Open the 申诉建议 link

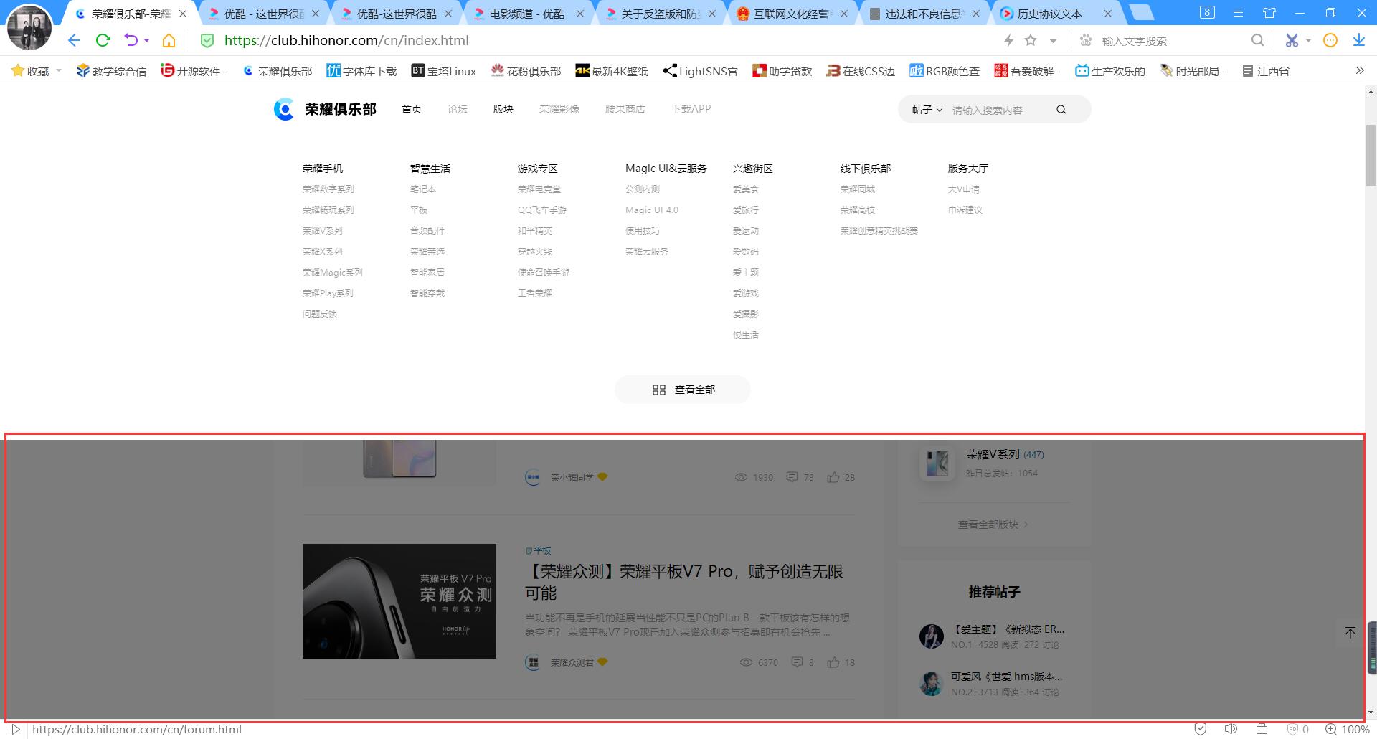965,210
